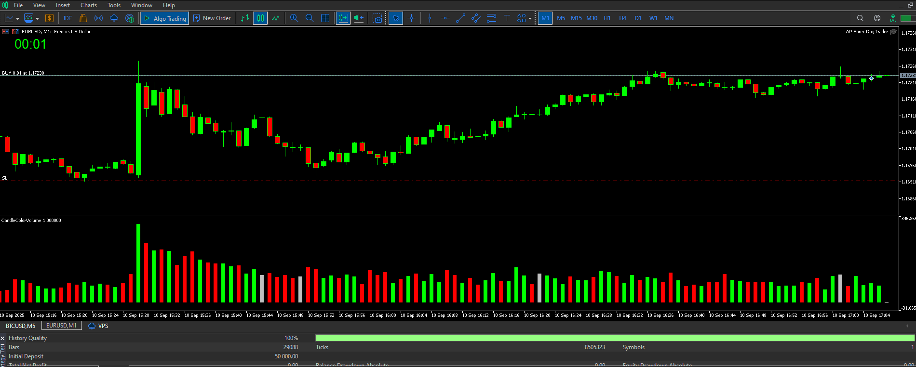
Task: Open the IDE MetaEditor
Action: coord(67,18)
